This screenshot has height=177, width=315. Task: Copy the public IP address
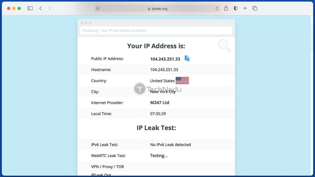pyautogui.click(x=187, y=58)
